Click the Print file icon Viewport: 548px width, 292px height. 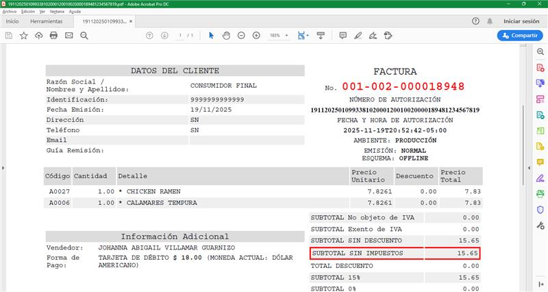(x=53, y=35)
